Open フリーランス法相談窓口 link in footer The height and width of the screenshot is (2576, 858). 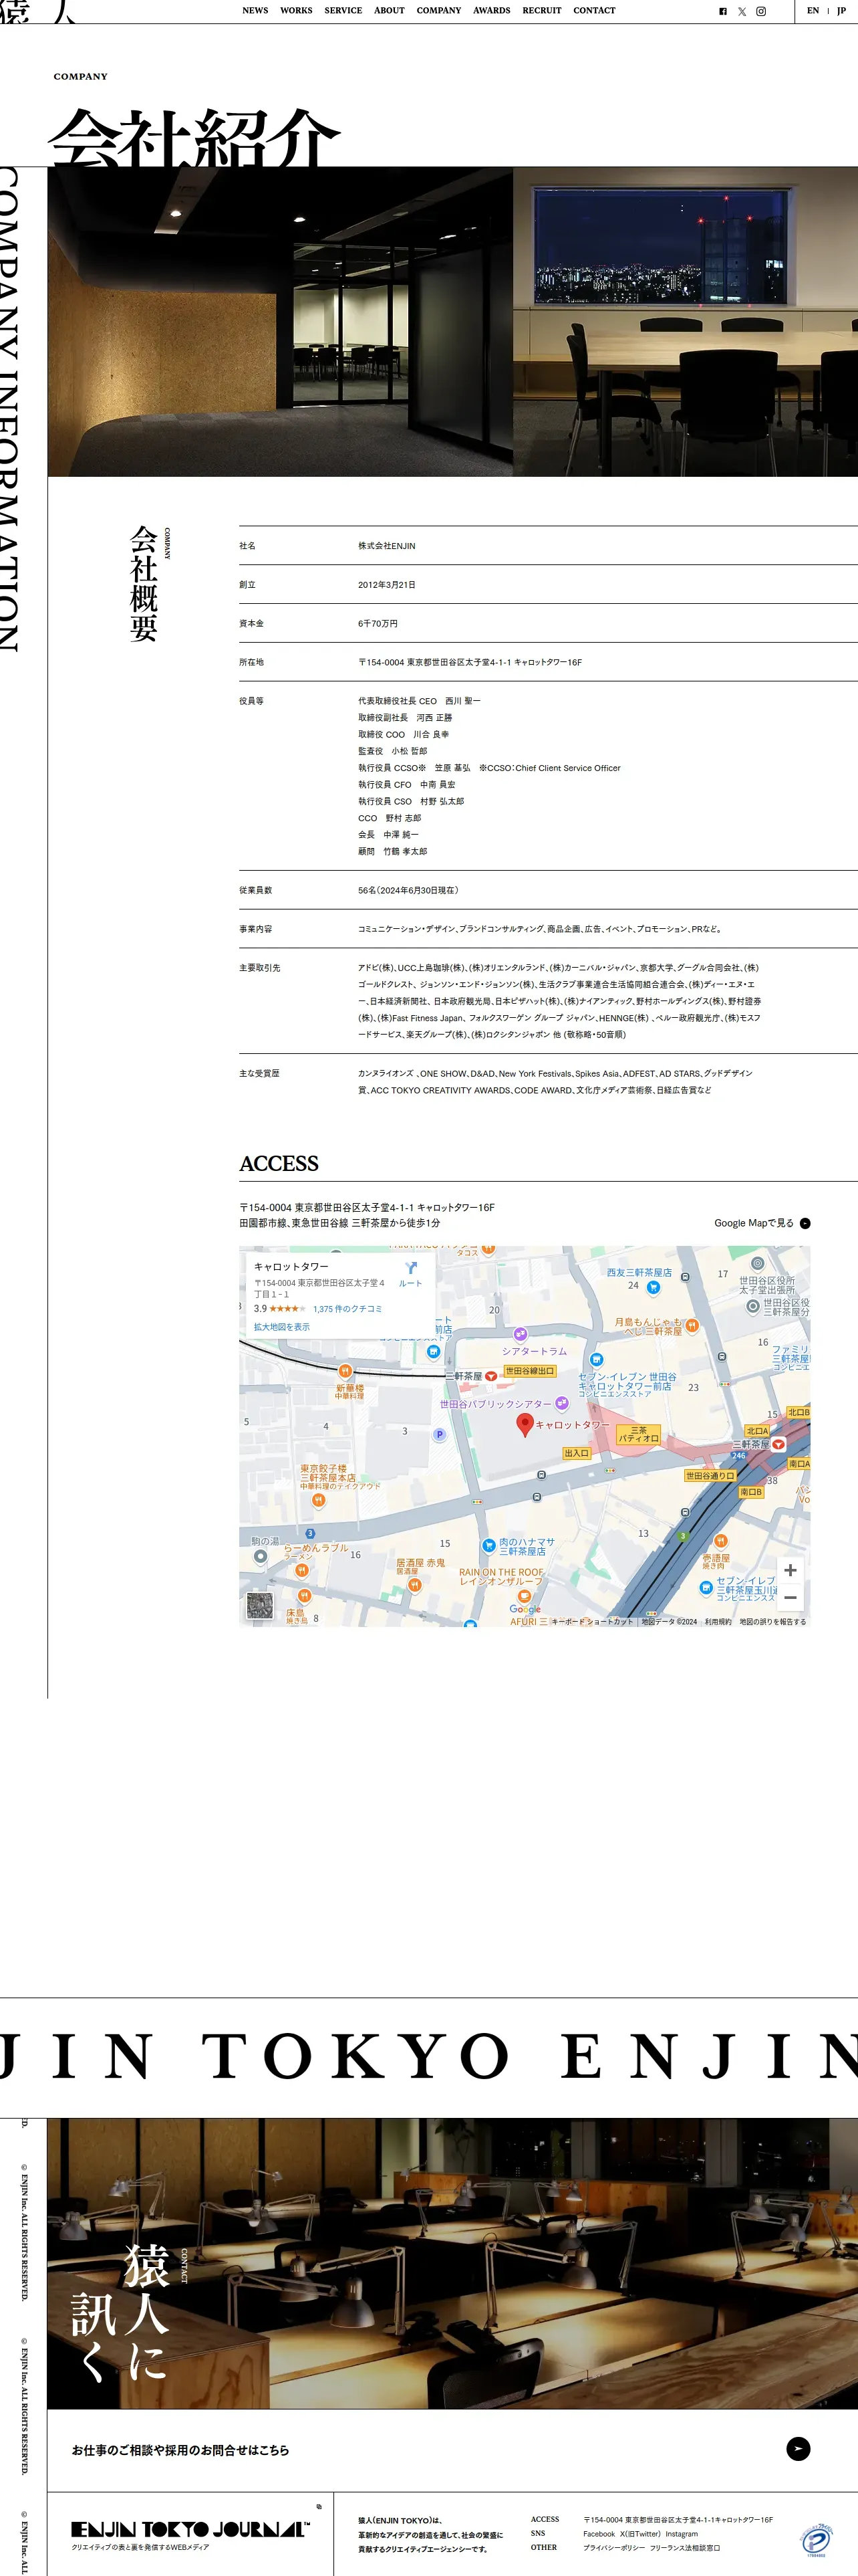[684, 2548]
